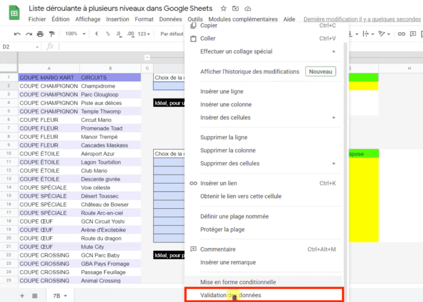This screenshot has height=302, width=423.
Task: Collapse the column group minus button
Action: tap(147, 57)
